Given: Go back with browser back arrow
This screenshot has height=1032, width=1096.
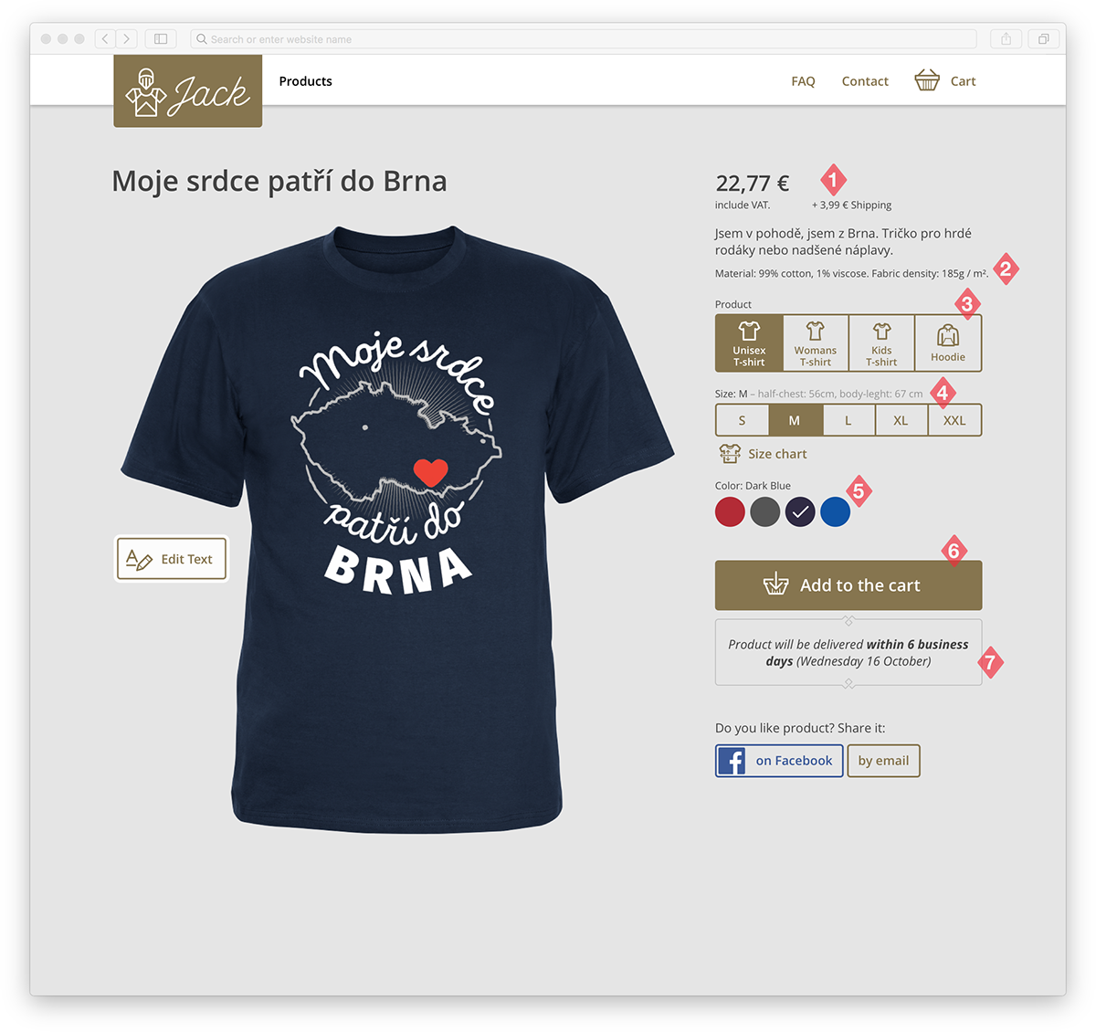Looking at the screenshot, I should coord(106,39).
